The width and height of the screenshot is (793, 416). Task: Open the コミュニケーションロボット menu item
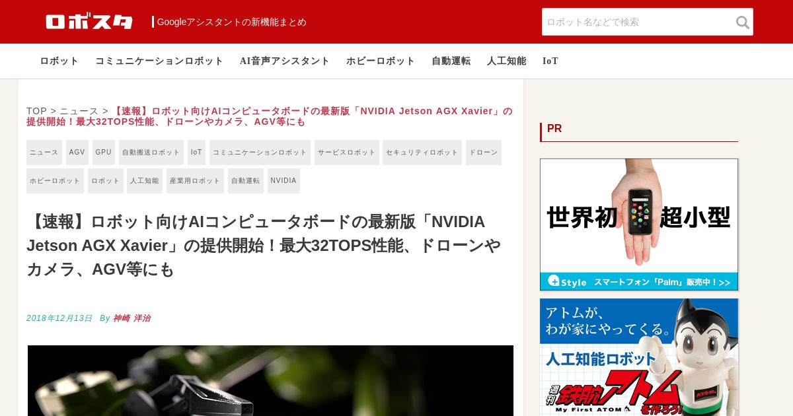point(159,61)
